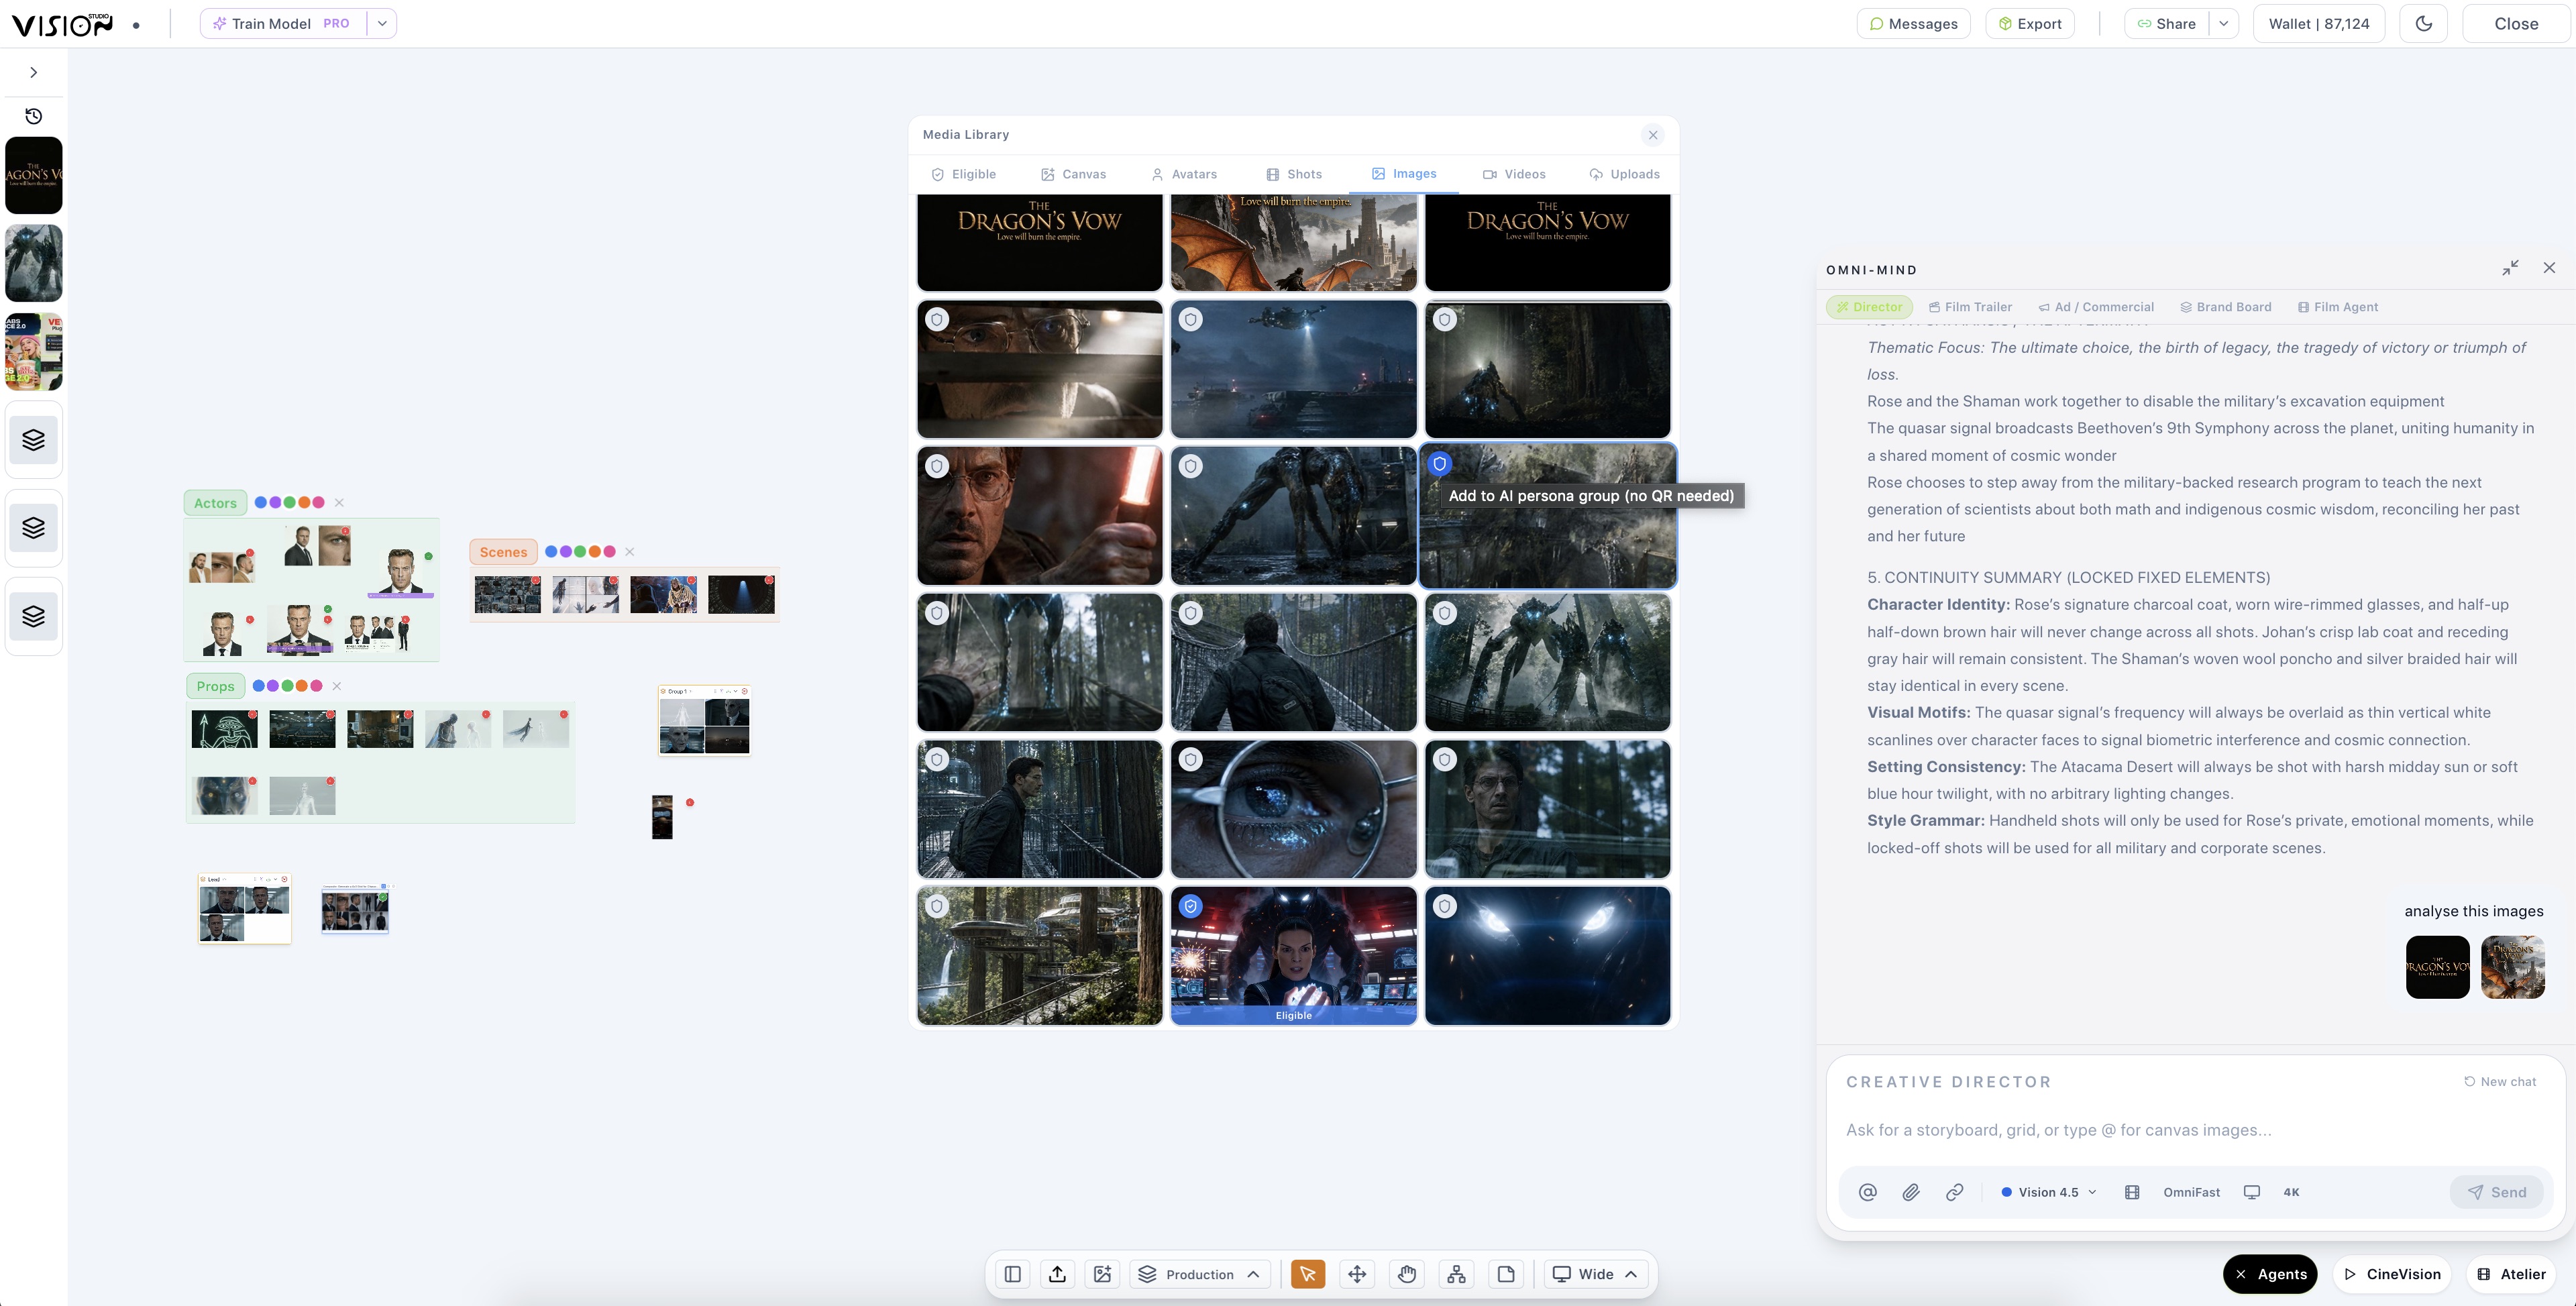Open the hierarchy node tool in bottom toolbar
The image size is (2576, 1306).
1456,1274
